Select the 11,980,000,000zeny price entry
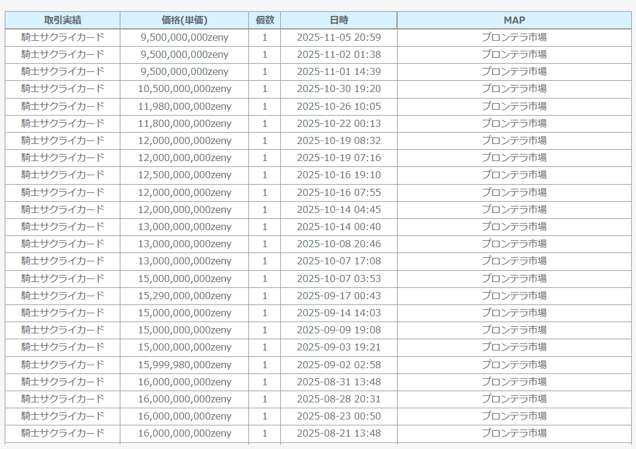Screen dimensions: 636x449 pos(185,107)
